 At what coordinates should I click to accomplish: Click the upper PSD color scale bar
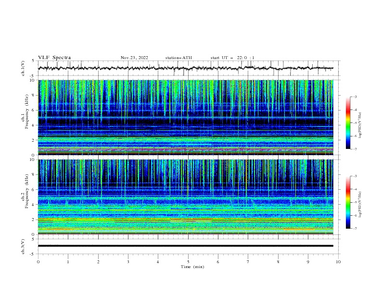point(348,123)
